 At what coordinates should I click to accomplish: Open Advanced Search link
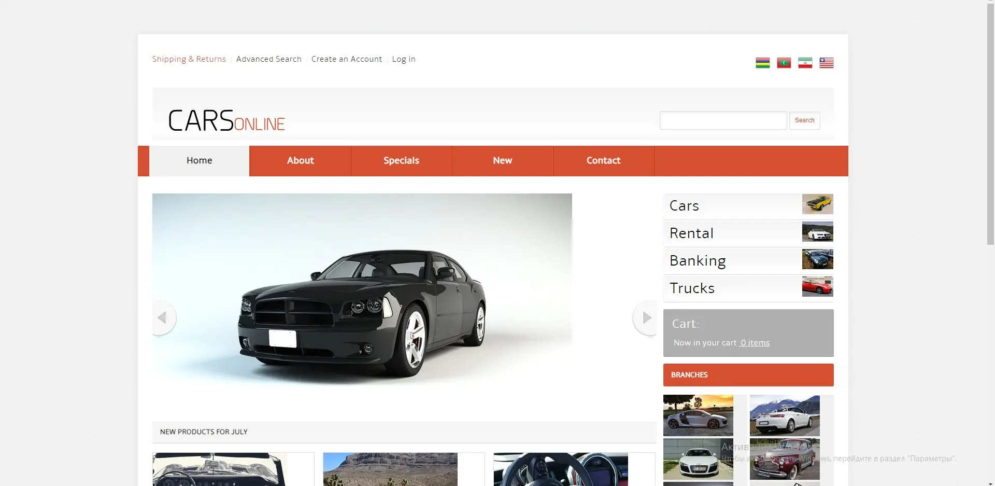tap(269, 59)
